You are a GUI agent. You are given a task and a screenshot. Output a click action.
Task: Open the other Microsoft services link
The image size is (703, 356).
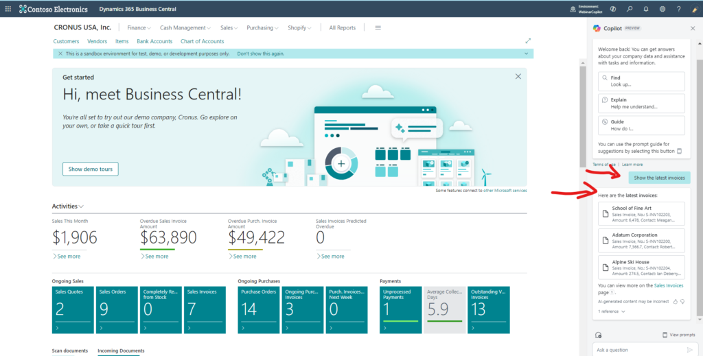[x=505, y=191]
